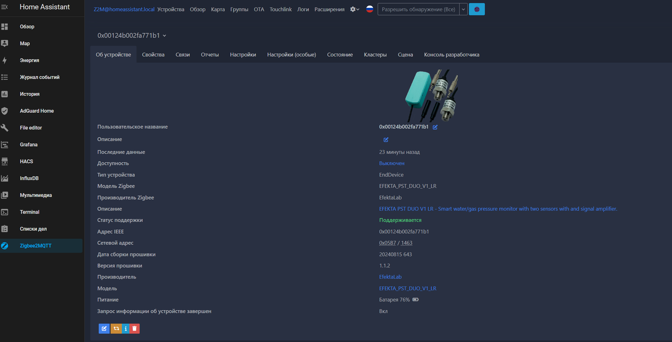Viewport: 672px width, 342px height.
Task: Click the firmware version 1.1.2 value
Action: [x=385, y=266]
